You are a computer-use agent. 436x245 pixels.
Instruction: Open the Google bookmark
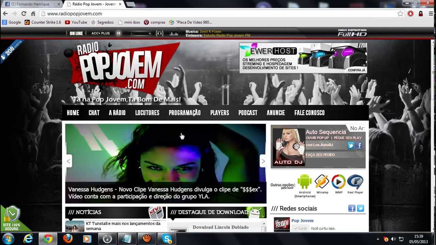(12, 22)
